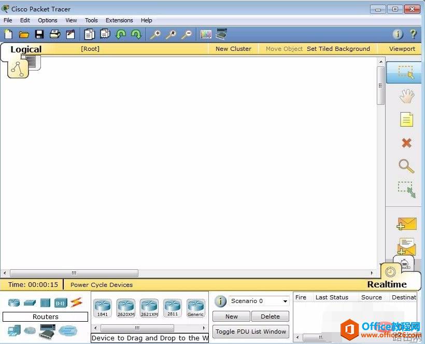This screenshot has height=344, width=425.
Task: Reset zoom with the R magnifier
Action: click(172, 34)
